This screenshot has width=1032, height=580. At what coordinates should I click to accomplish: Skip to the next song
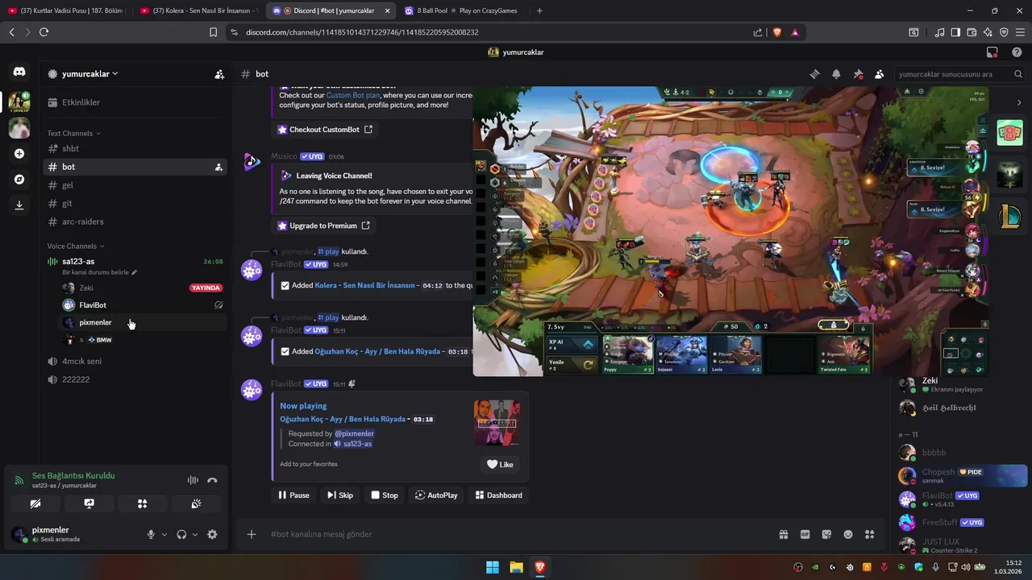pos(339,495)
